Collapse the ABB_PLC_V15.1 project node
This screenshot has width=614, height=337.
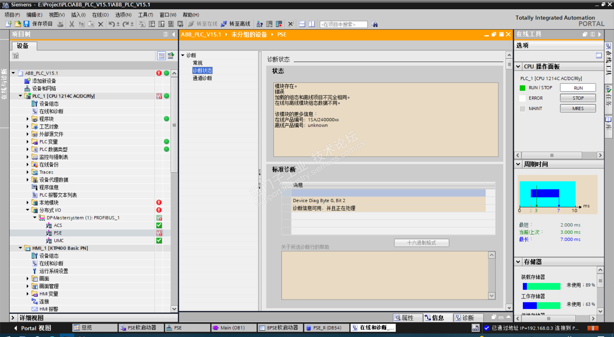[x=13, y=73]
